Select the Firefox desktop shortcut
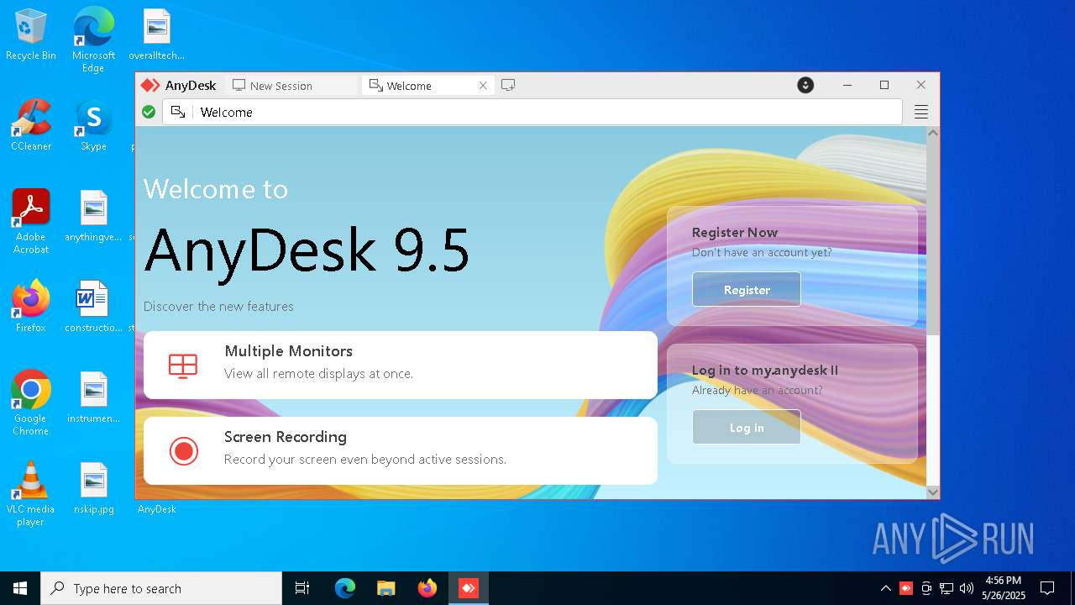Viewport: 1075px width, 605px height. (x=31, y=307)
